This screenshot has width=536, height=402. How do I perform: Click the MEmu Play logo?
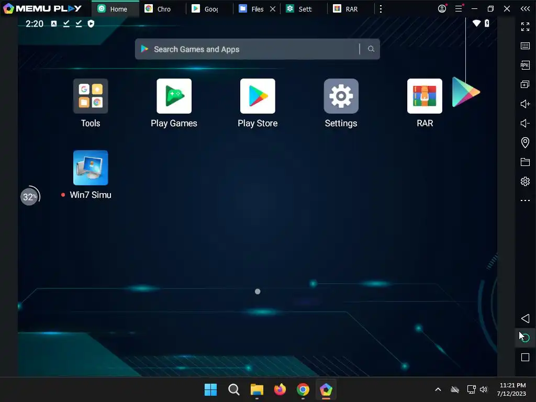tap(42, 8)
